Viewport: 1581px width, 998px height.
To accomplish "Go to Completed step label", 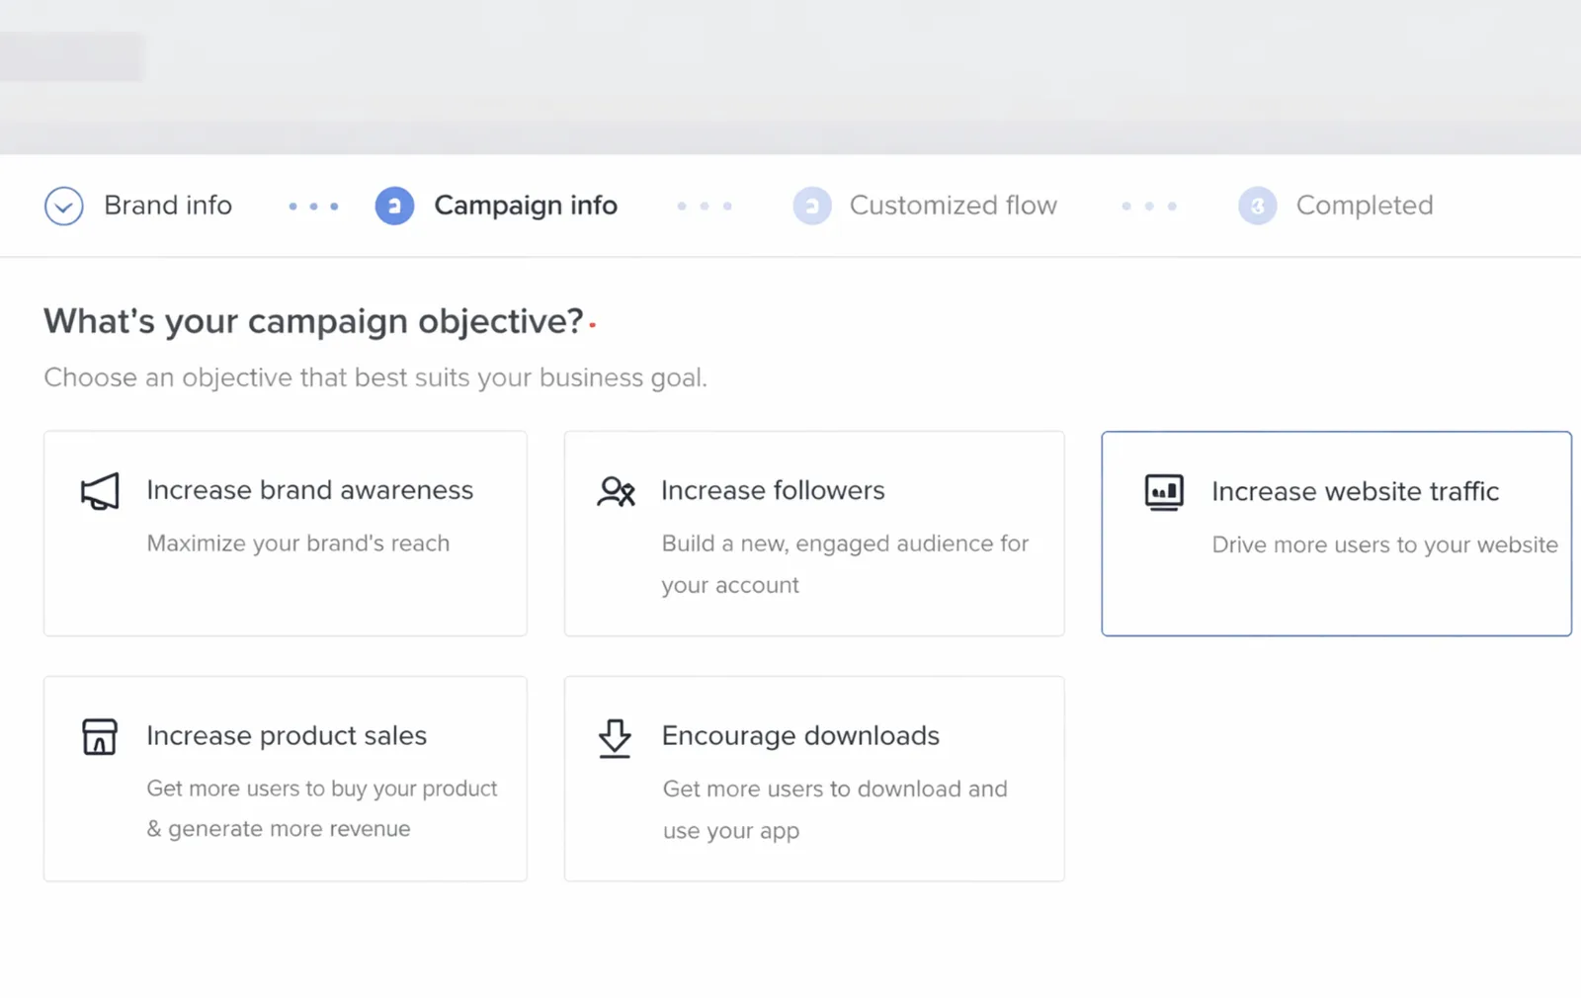I will pos(1364,206).
